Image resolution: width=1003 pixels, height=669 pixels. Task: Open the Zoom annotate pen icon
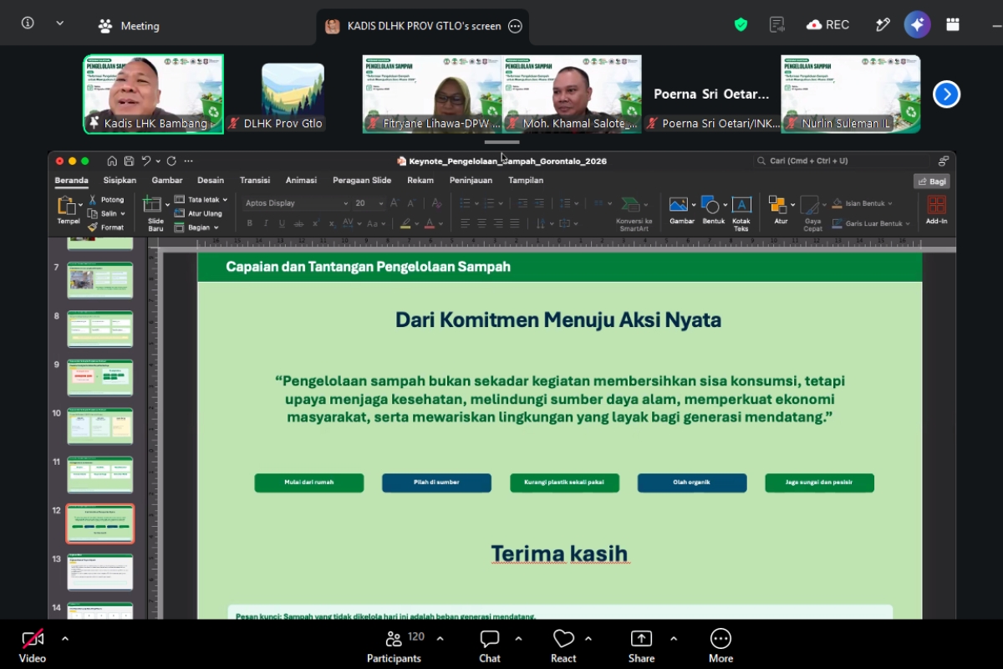pos(883,25)
